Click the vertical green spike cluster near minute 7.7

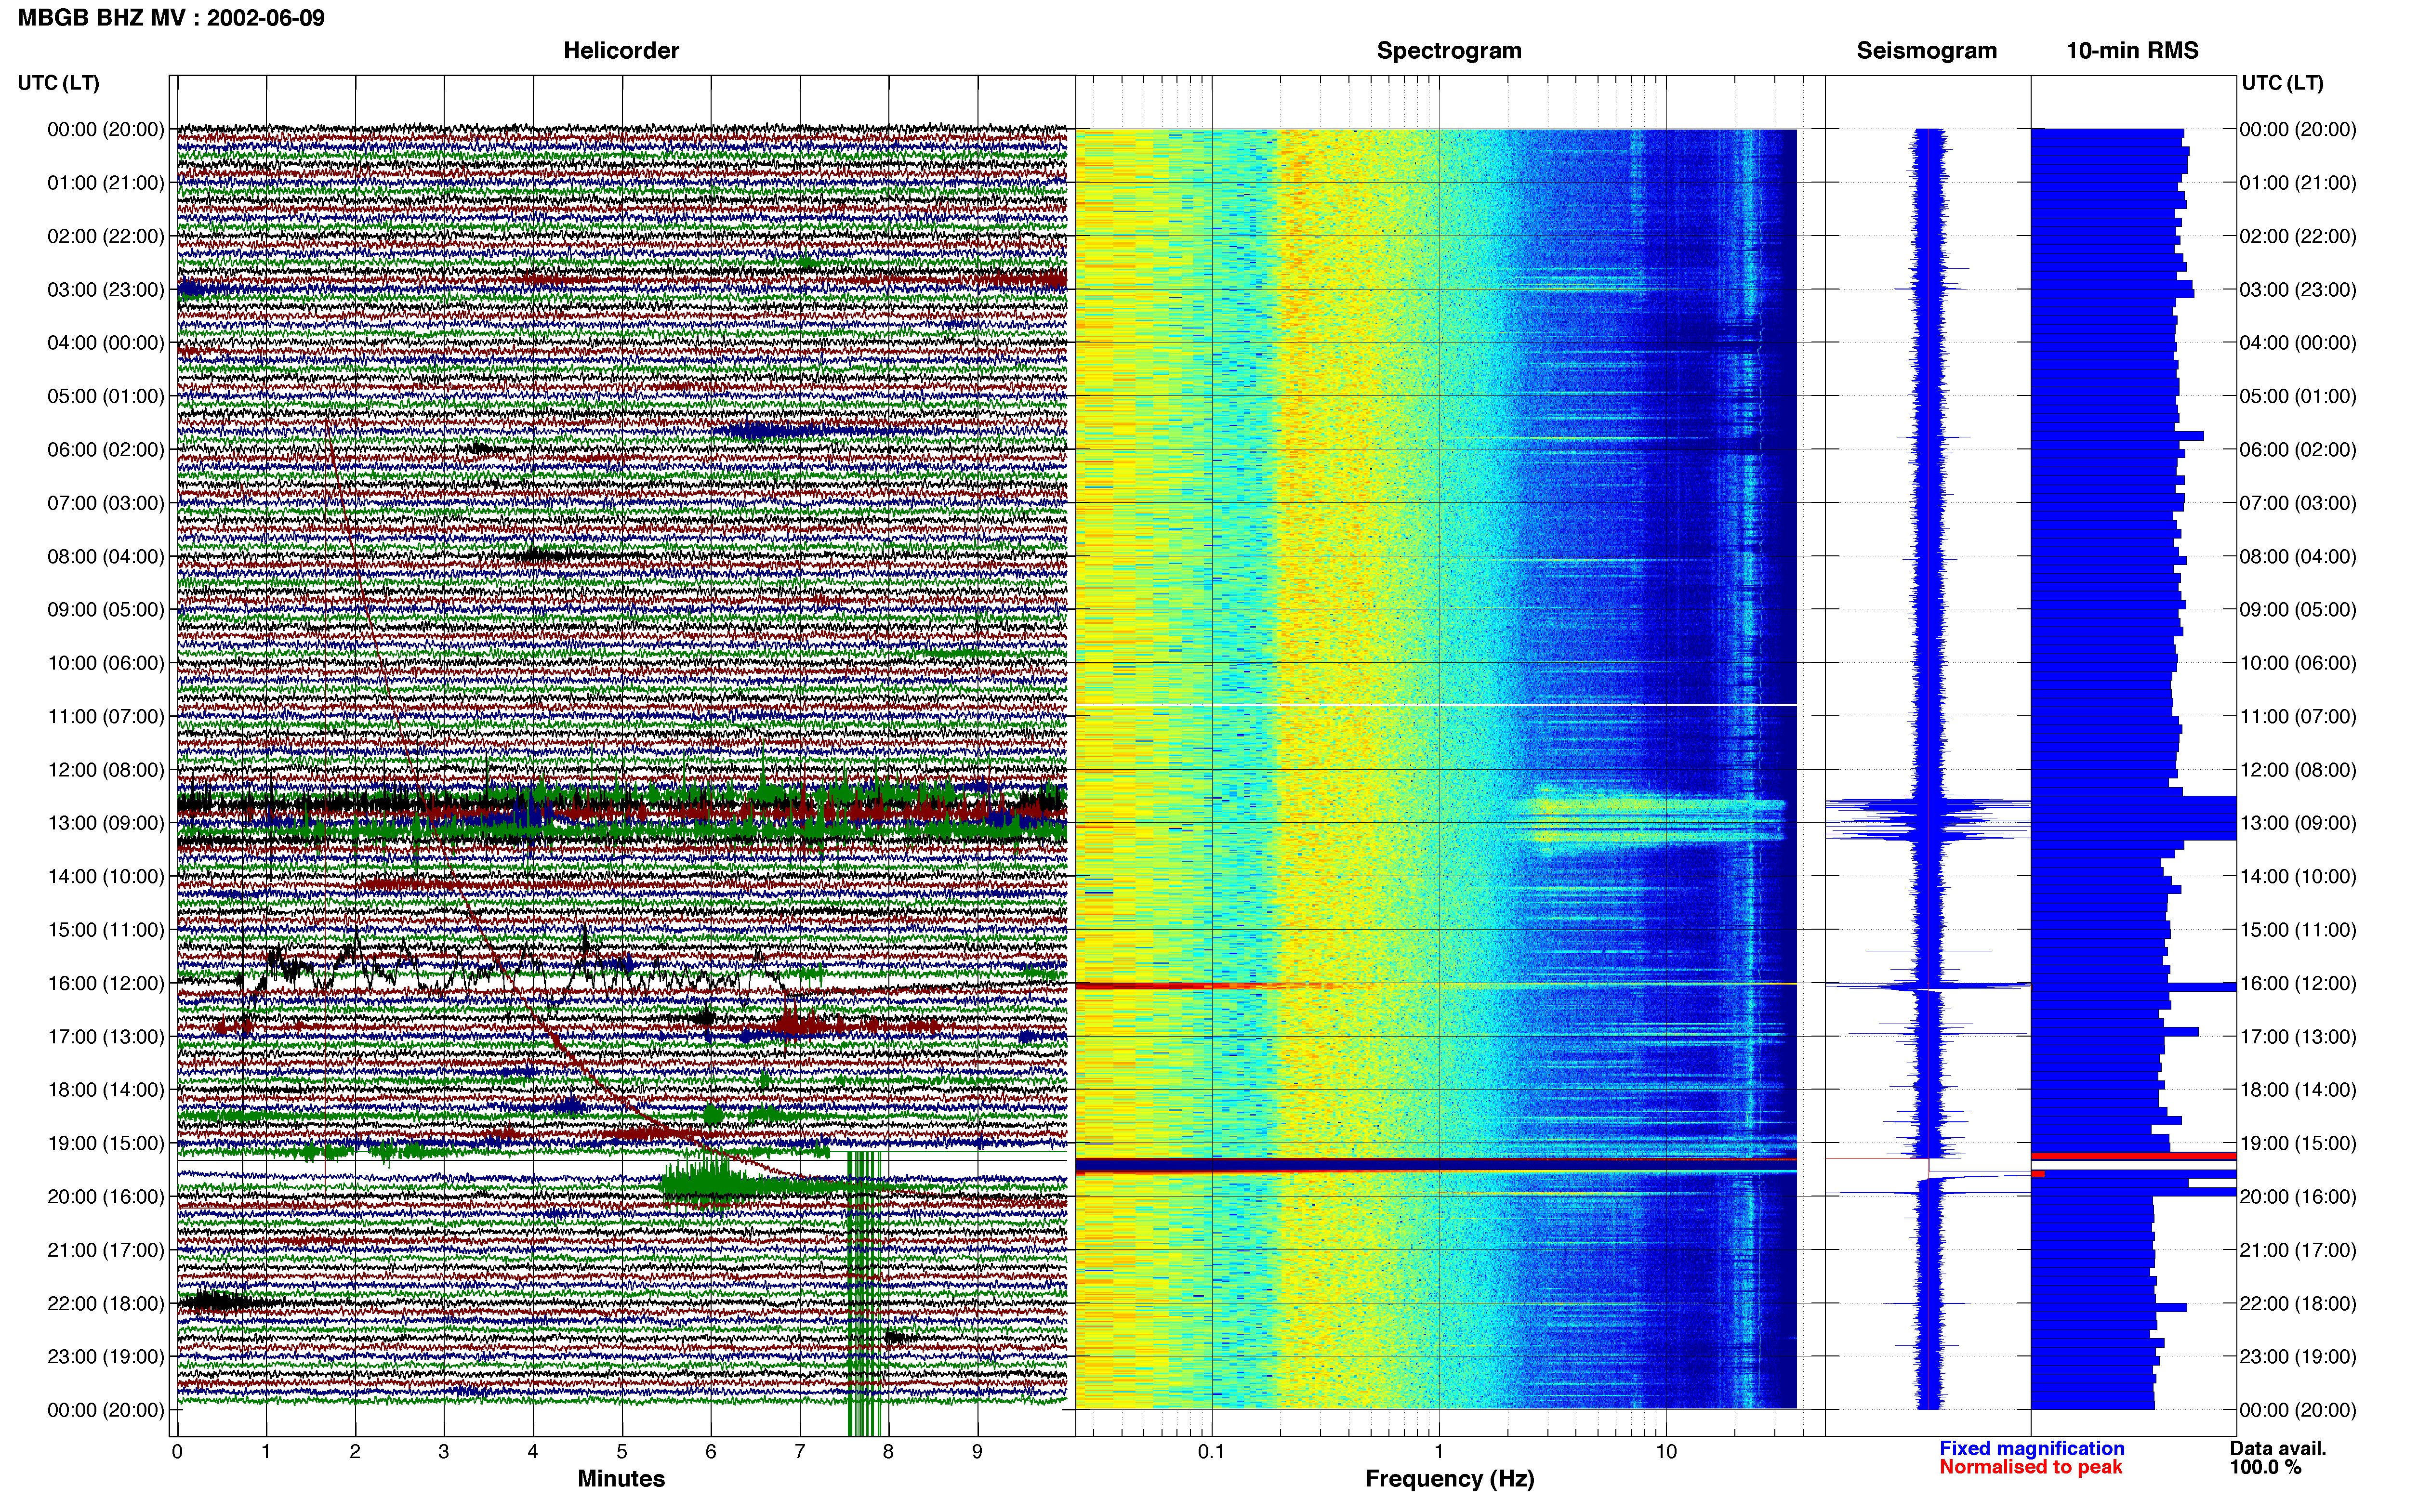865,1293
